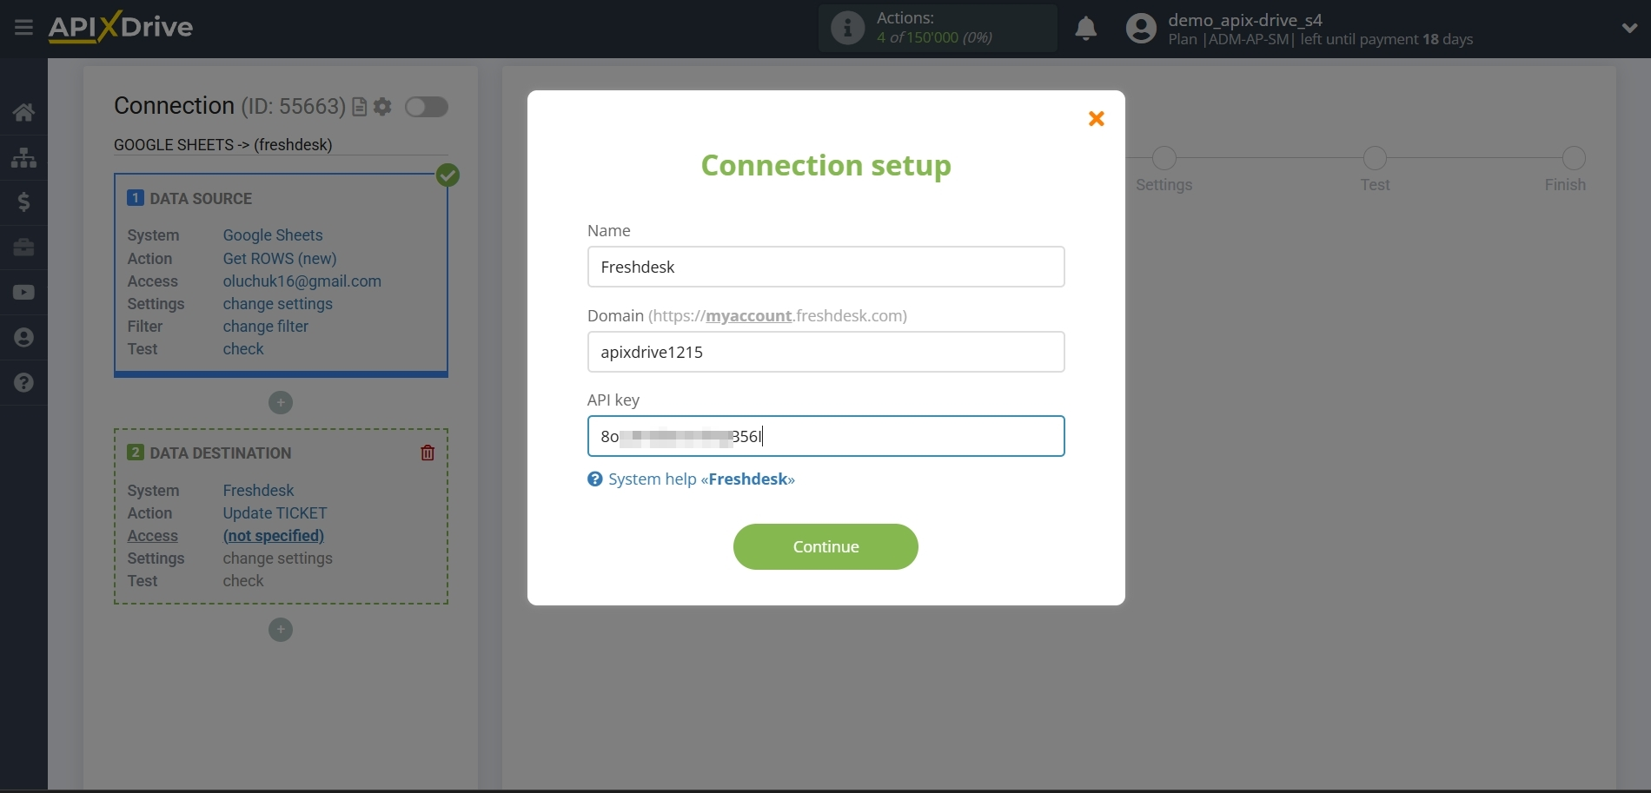Open Get ROWS (new) action link
Screen dimensions: 1651x793
[x=280, y=259]
